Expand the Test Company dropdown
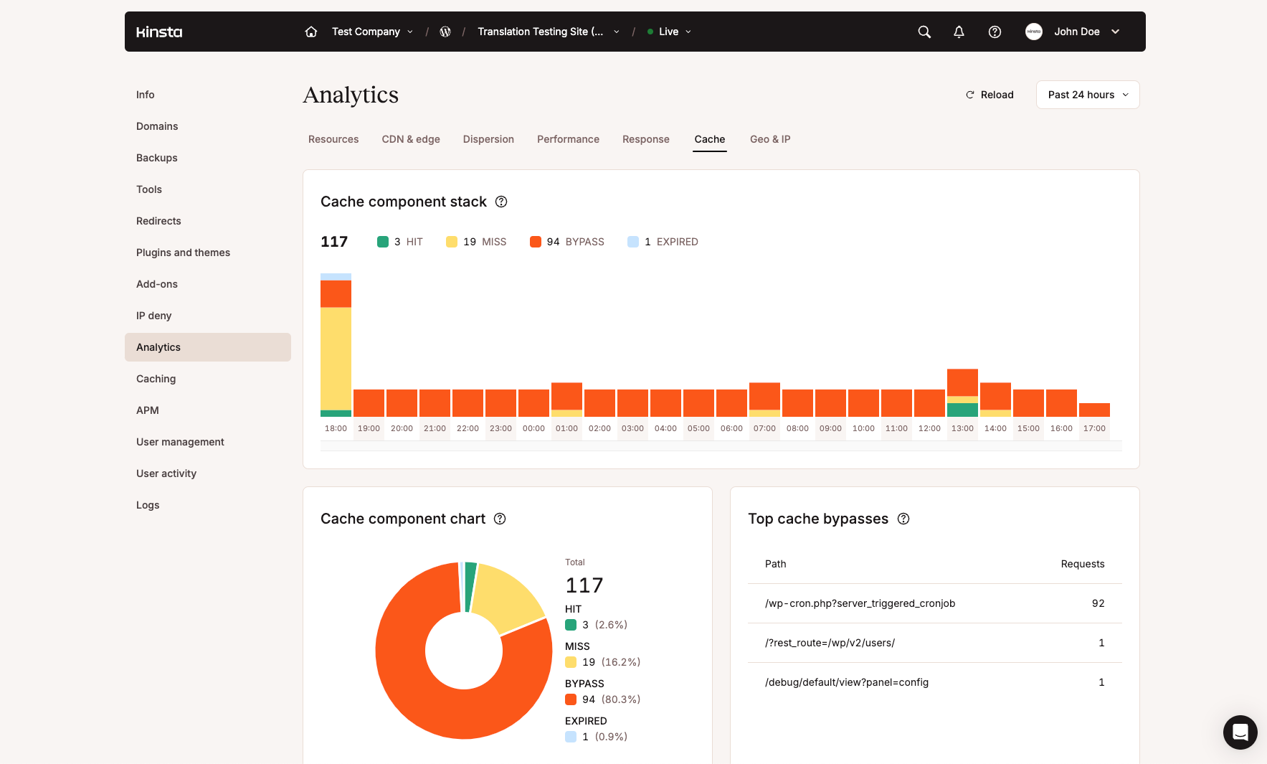 pyautogui.click(x=372, y=32)
